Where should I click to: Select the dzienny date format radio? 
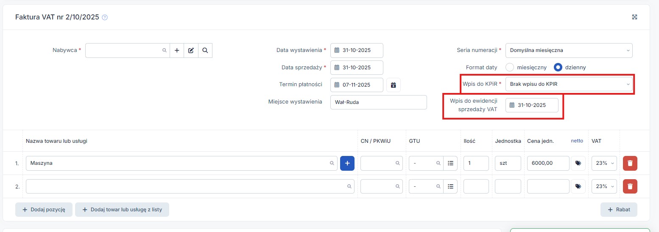pyautogui.click(x=558, y=67)
